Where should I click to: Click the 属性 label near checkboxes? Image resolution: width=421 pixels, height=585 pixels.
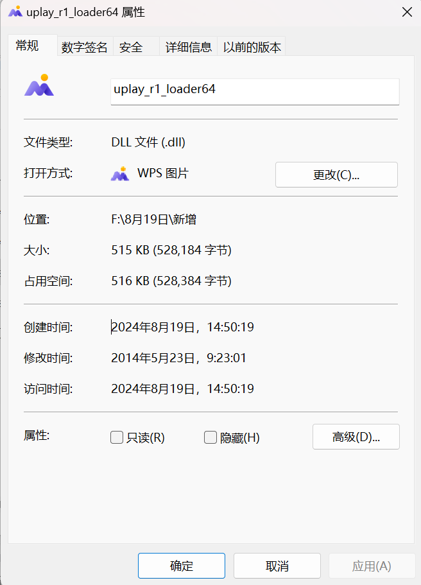37,435
